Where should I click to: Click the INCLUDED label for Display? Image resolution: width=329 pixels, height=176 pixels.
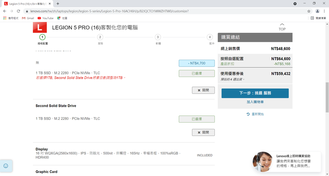pos(205,155)
